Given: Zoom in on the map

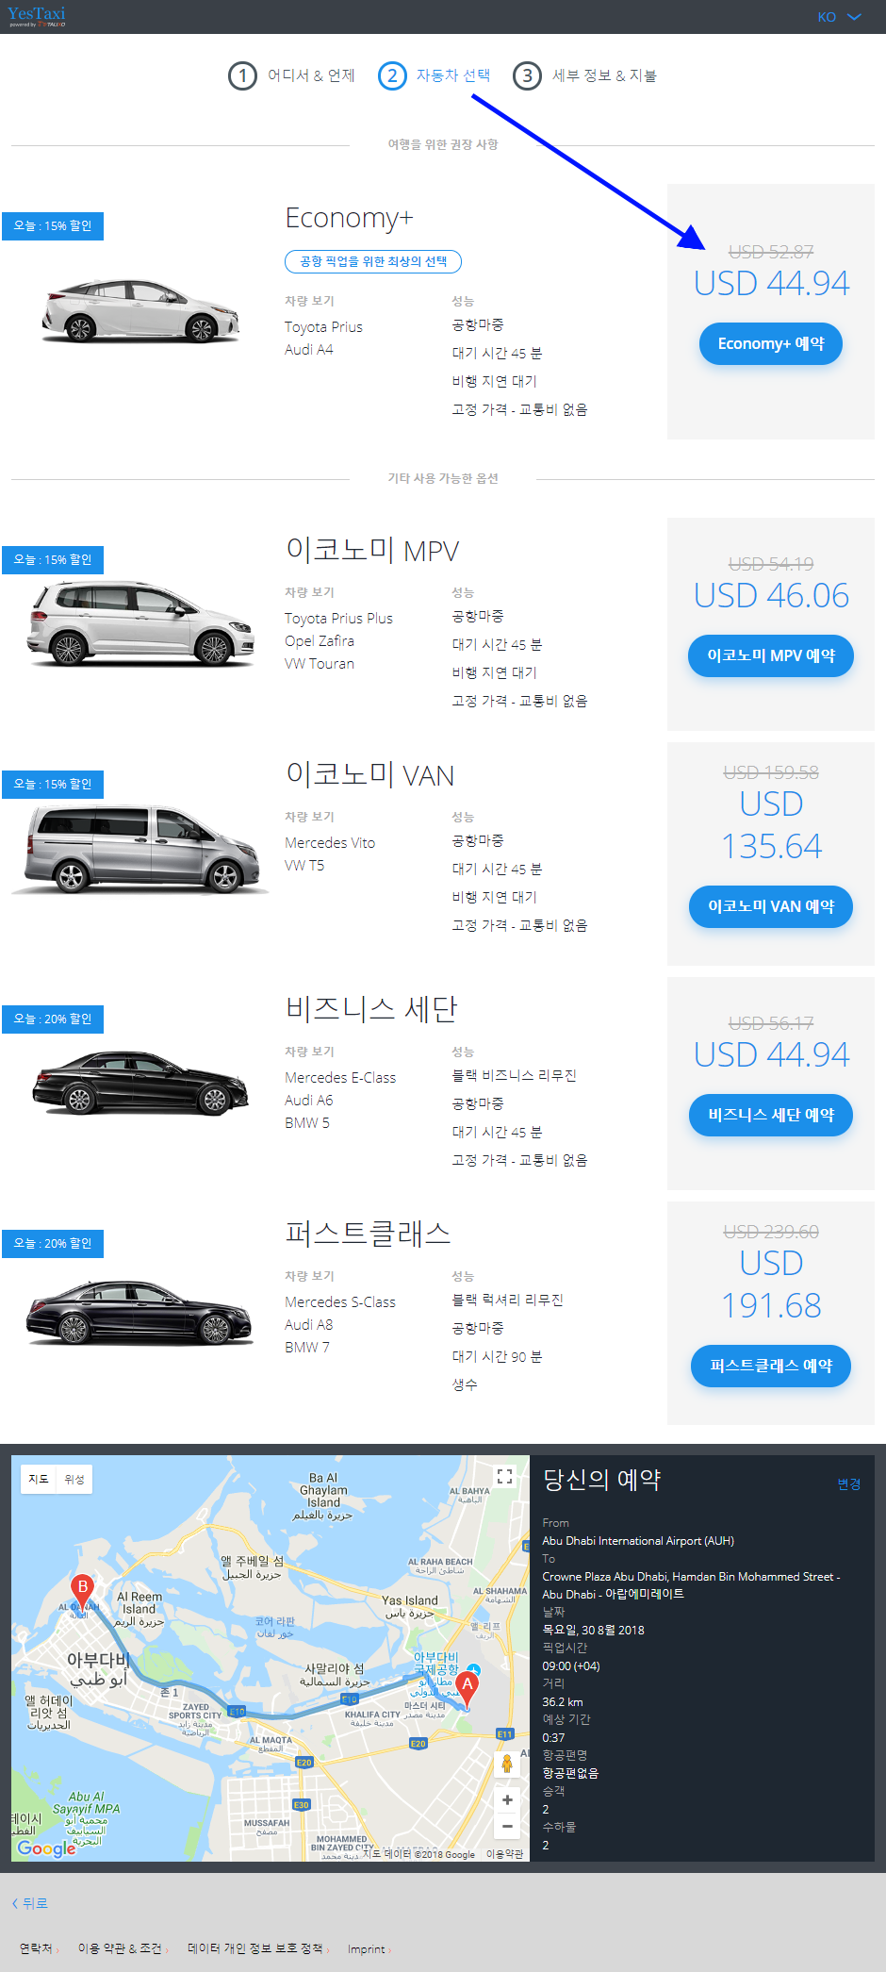Looking at the screenshot, I should 507,1799.
